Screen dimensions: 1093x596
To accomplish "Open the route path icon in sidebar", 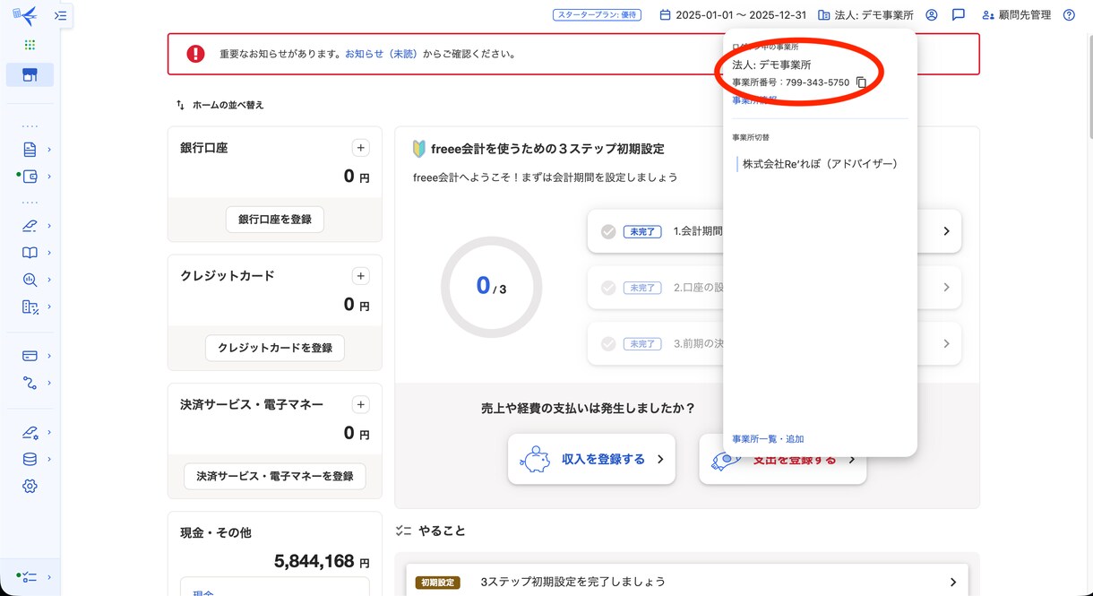I will coord(30,383).
